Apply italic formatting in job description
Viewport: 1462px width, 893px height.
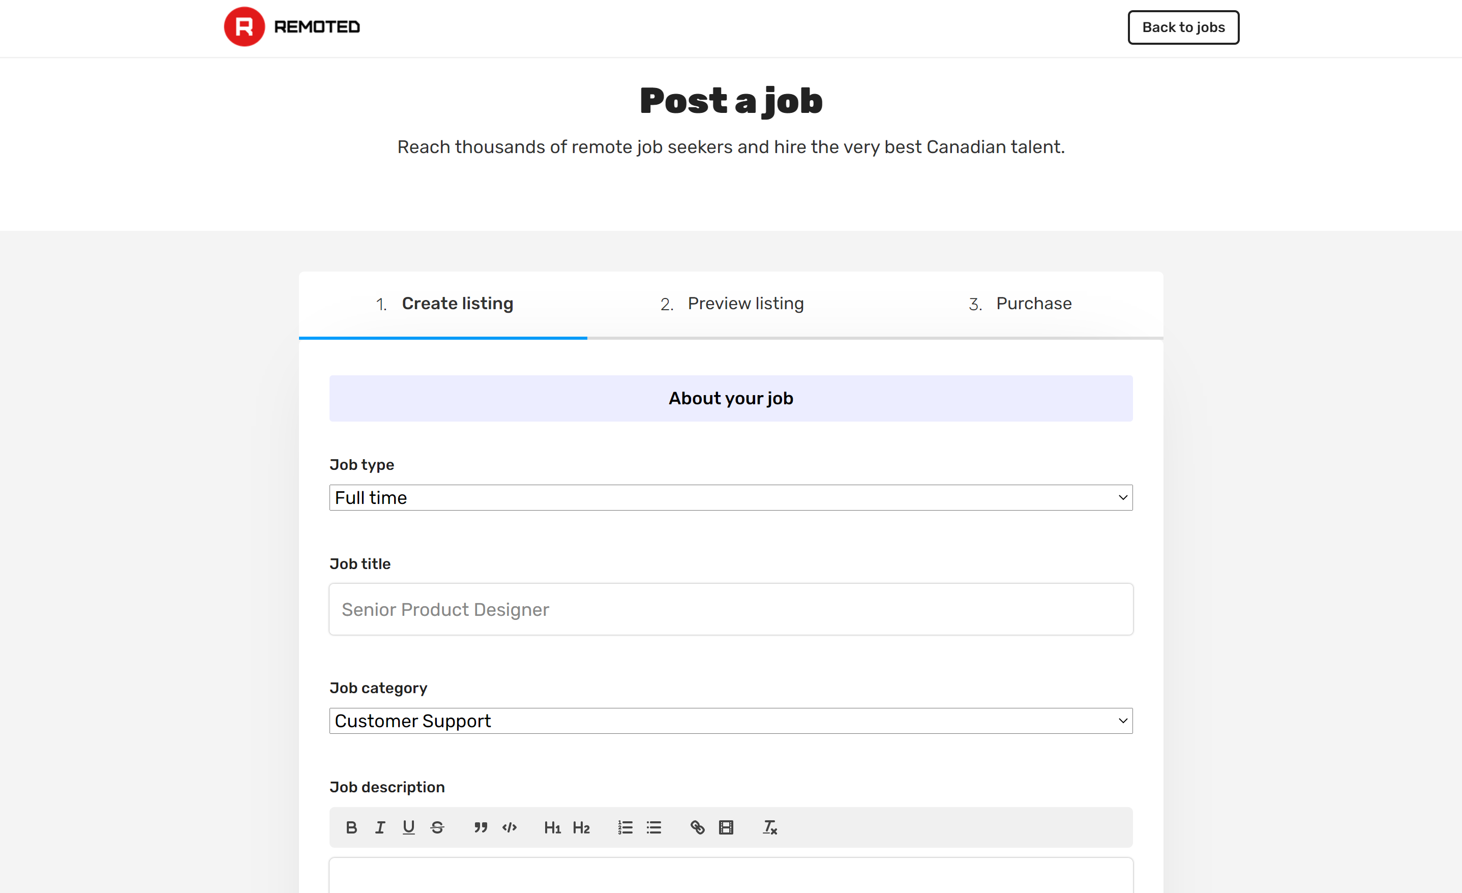tap(380, 827)
